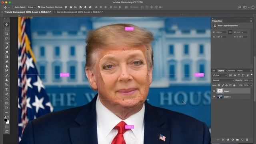The height and width of the screenshot is (144, 256).
Task: Click Align Vertical Centers icon
Action: (x=71, y=7)
